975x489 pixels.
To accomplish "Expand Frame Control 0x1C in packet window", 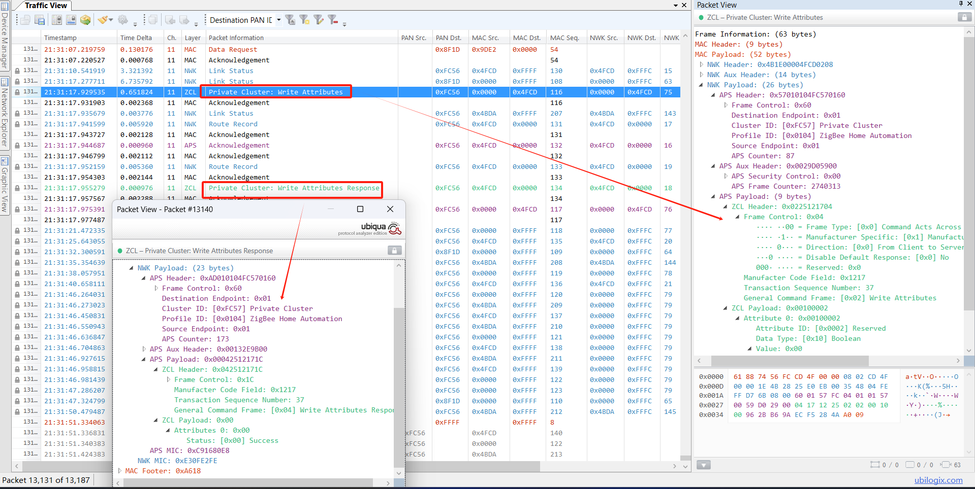I will click(x=168, y=379).
